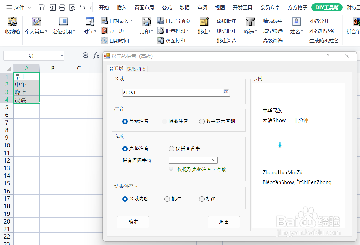Select the 显示注音 radio button
The image size is (360, 245).
pyautogui.click(x=125, y=122)
